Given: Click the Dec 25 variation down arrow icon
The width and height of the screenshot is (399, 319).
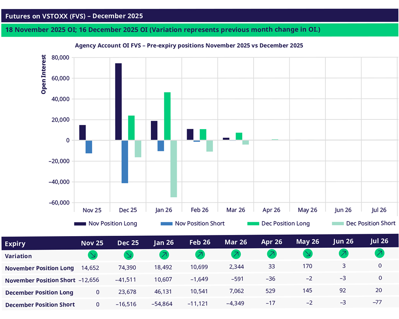Looking at the screenshot, I should [x=128, y=255].
